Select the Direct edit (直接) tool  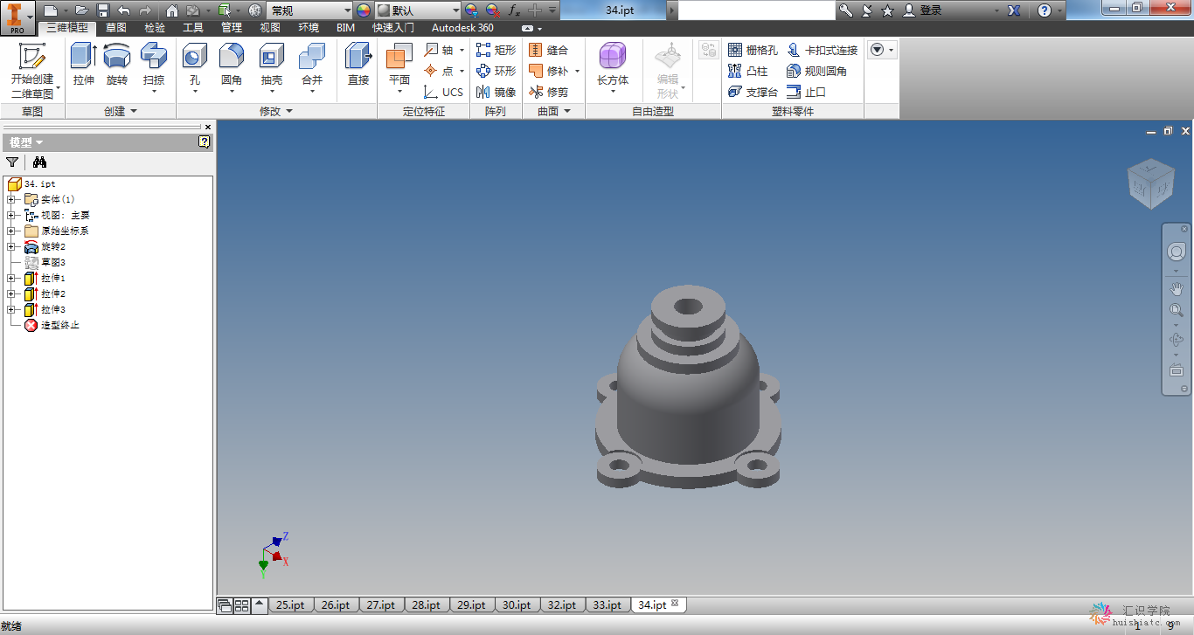coord(358,65)
